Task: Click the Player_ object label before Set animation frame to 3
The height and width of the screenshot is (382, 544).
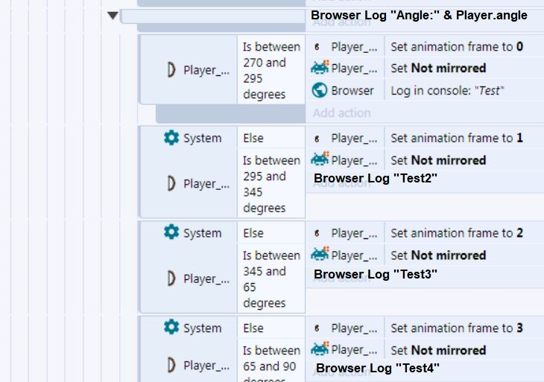Action: pyautogui.click(x=354, y=328)
